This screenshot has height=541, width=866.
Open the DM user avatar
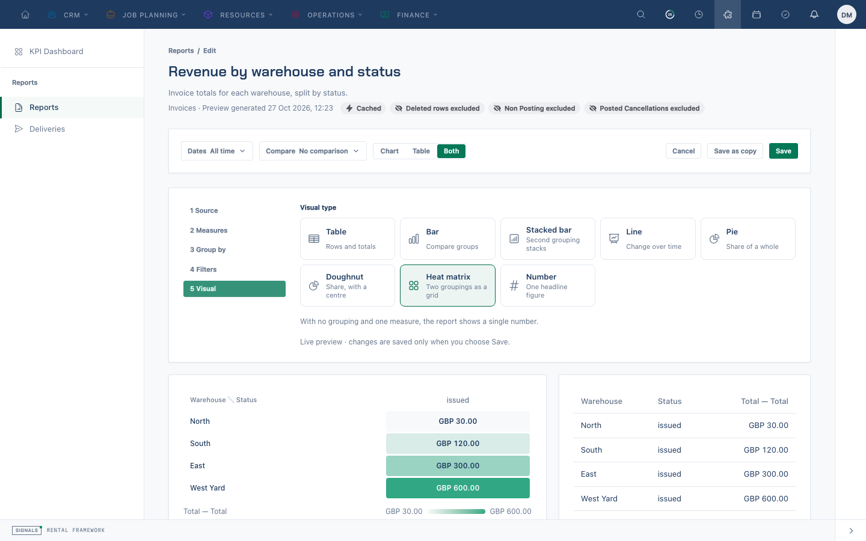847,14
